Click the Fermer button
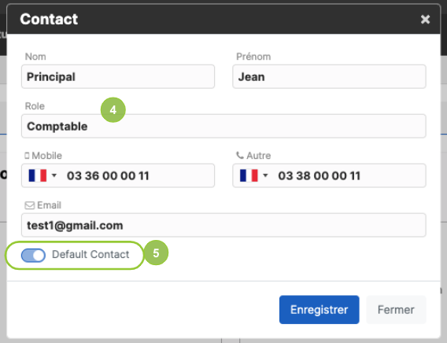The width and height of the screenshot is (447, 343). pos(396,310)
